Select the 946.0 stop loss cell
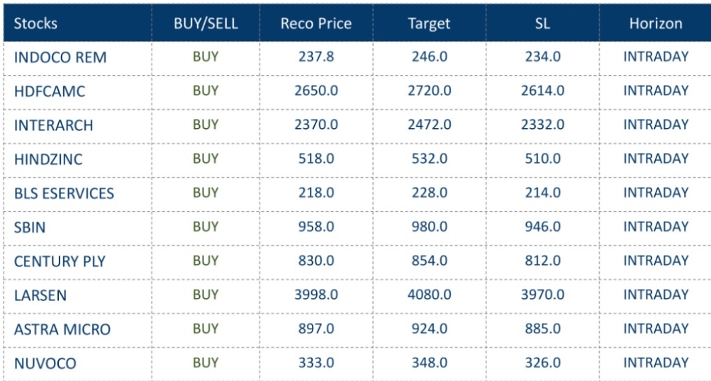Image resolution: width=711 pixels, height=381 pixels. 542,227
